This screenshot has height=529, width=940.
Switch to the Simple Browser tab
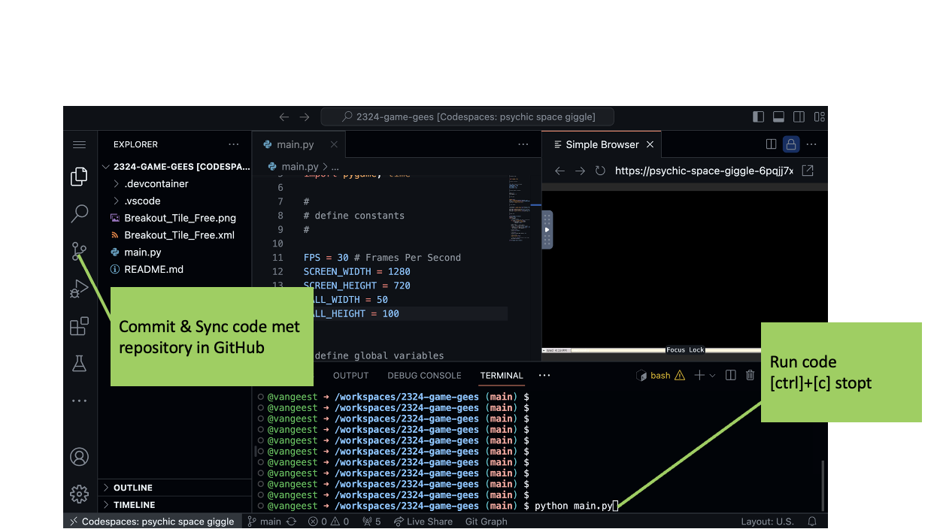point(601,144)
